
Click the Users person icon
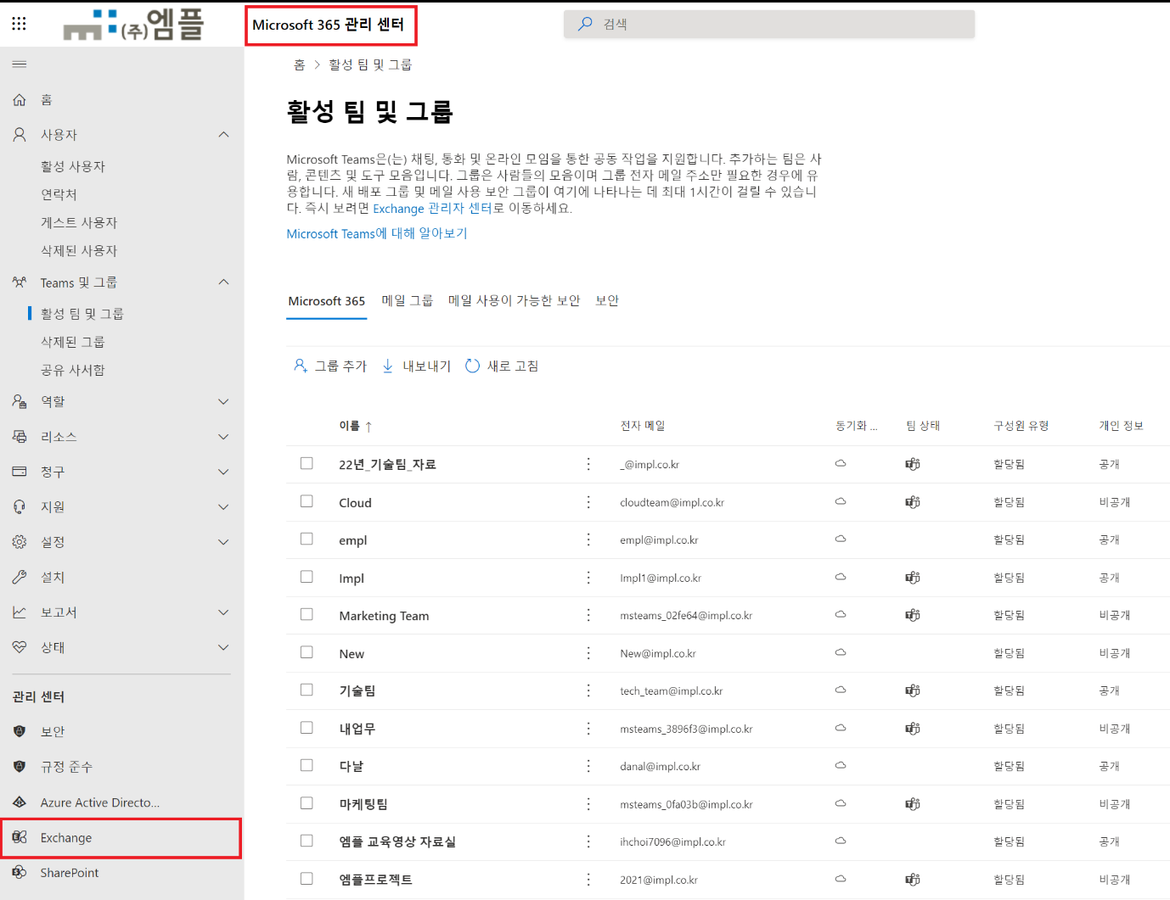pyautogui.click(x=20, y=135)
